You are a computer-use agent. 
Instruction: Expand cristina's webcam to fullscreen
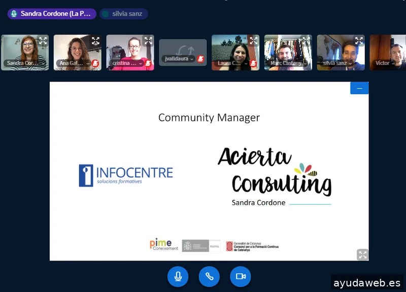pyautogui.click(x=148, y=41)
